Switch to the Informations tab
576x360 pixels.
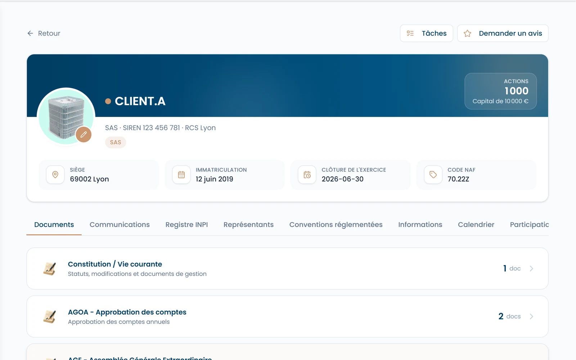(420, 225)
